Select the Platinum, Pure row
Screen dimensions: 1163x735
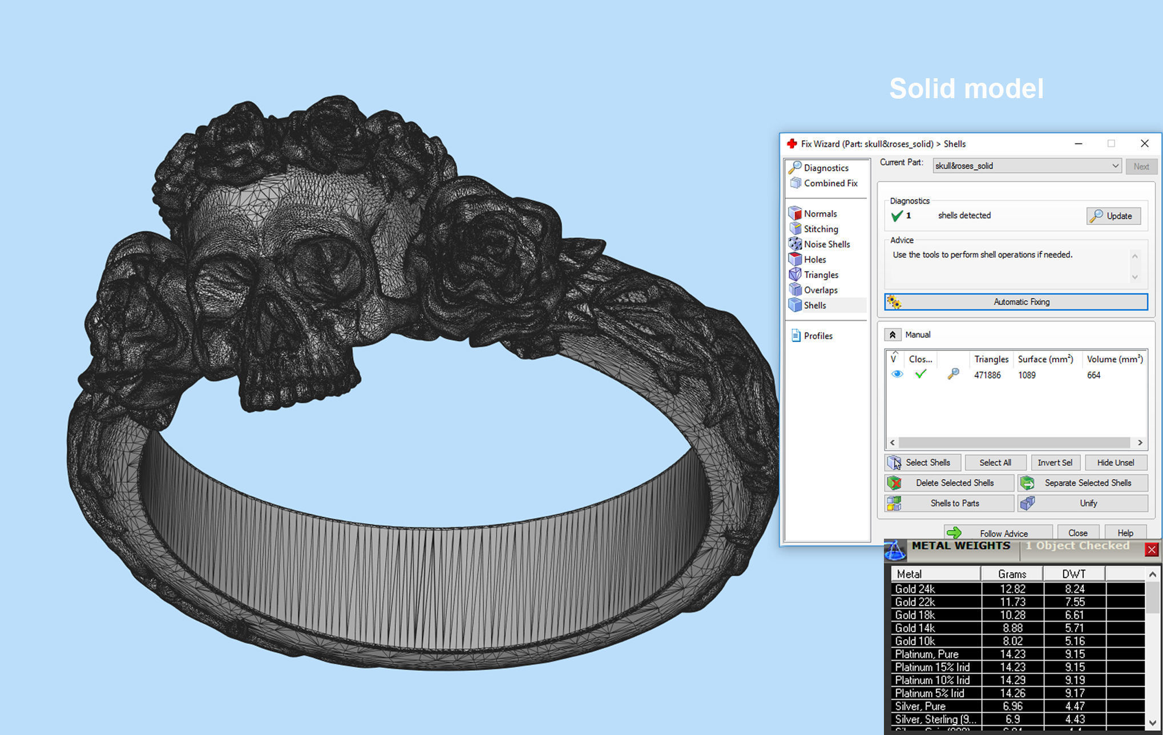pyautogui.click(x=1018, y=654)
